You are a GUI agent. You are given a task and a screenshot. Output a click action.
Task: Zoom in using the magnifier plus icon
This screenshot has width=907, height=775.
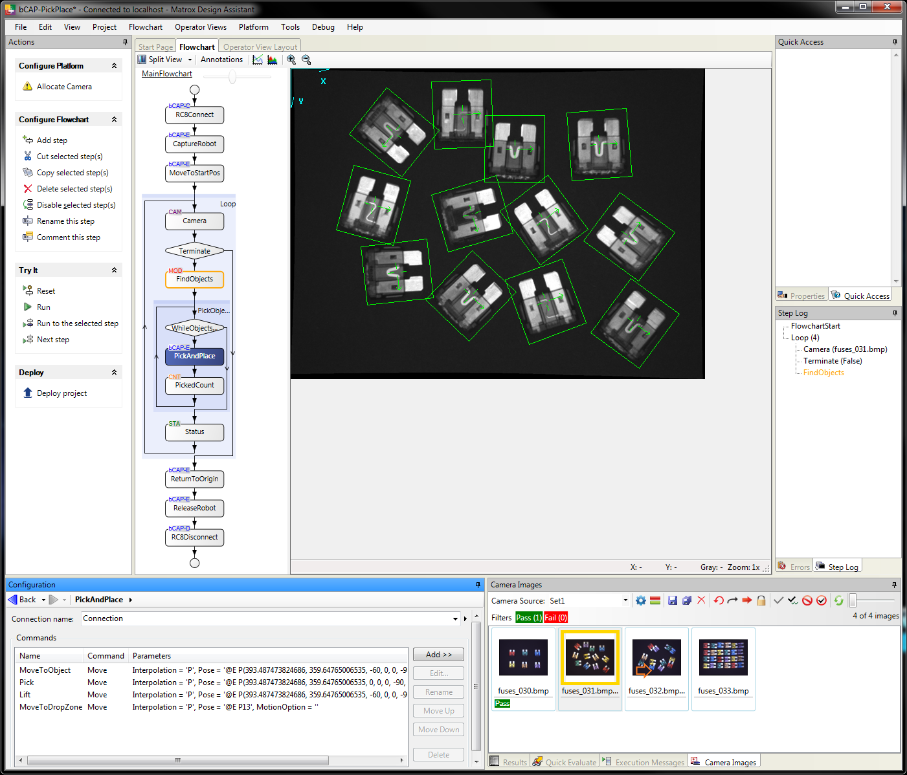coord(291,60)
